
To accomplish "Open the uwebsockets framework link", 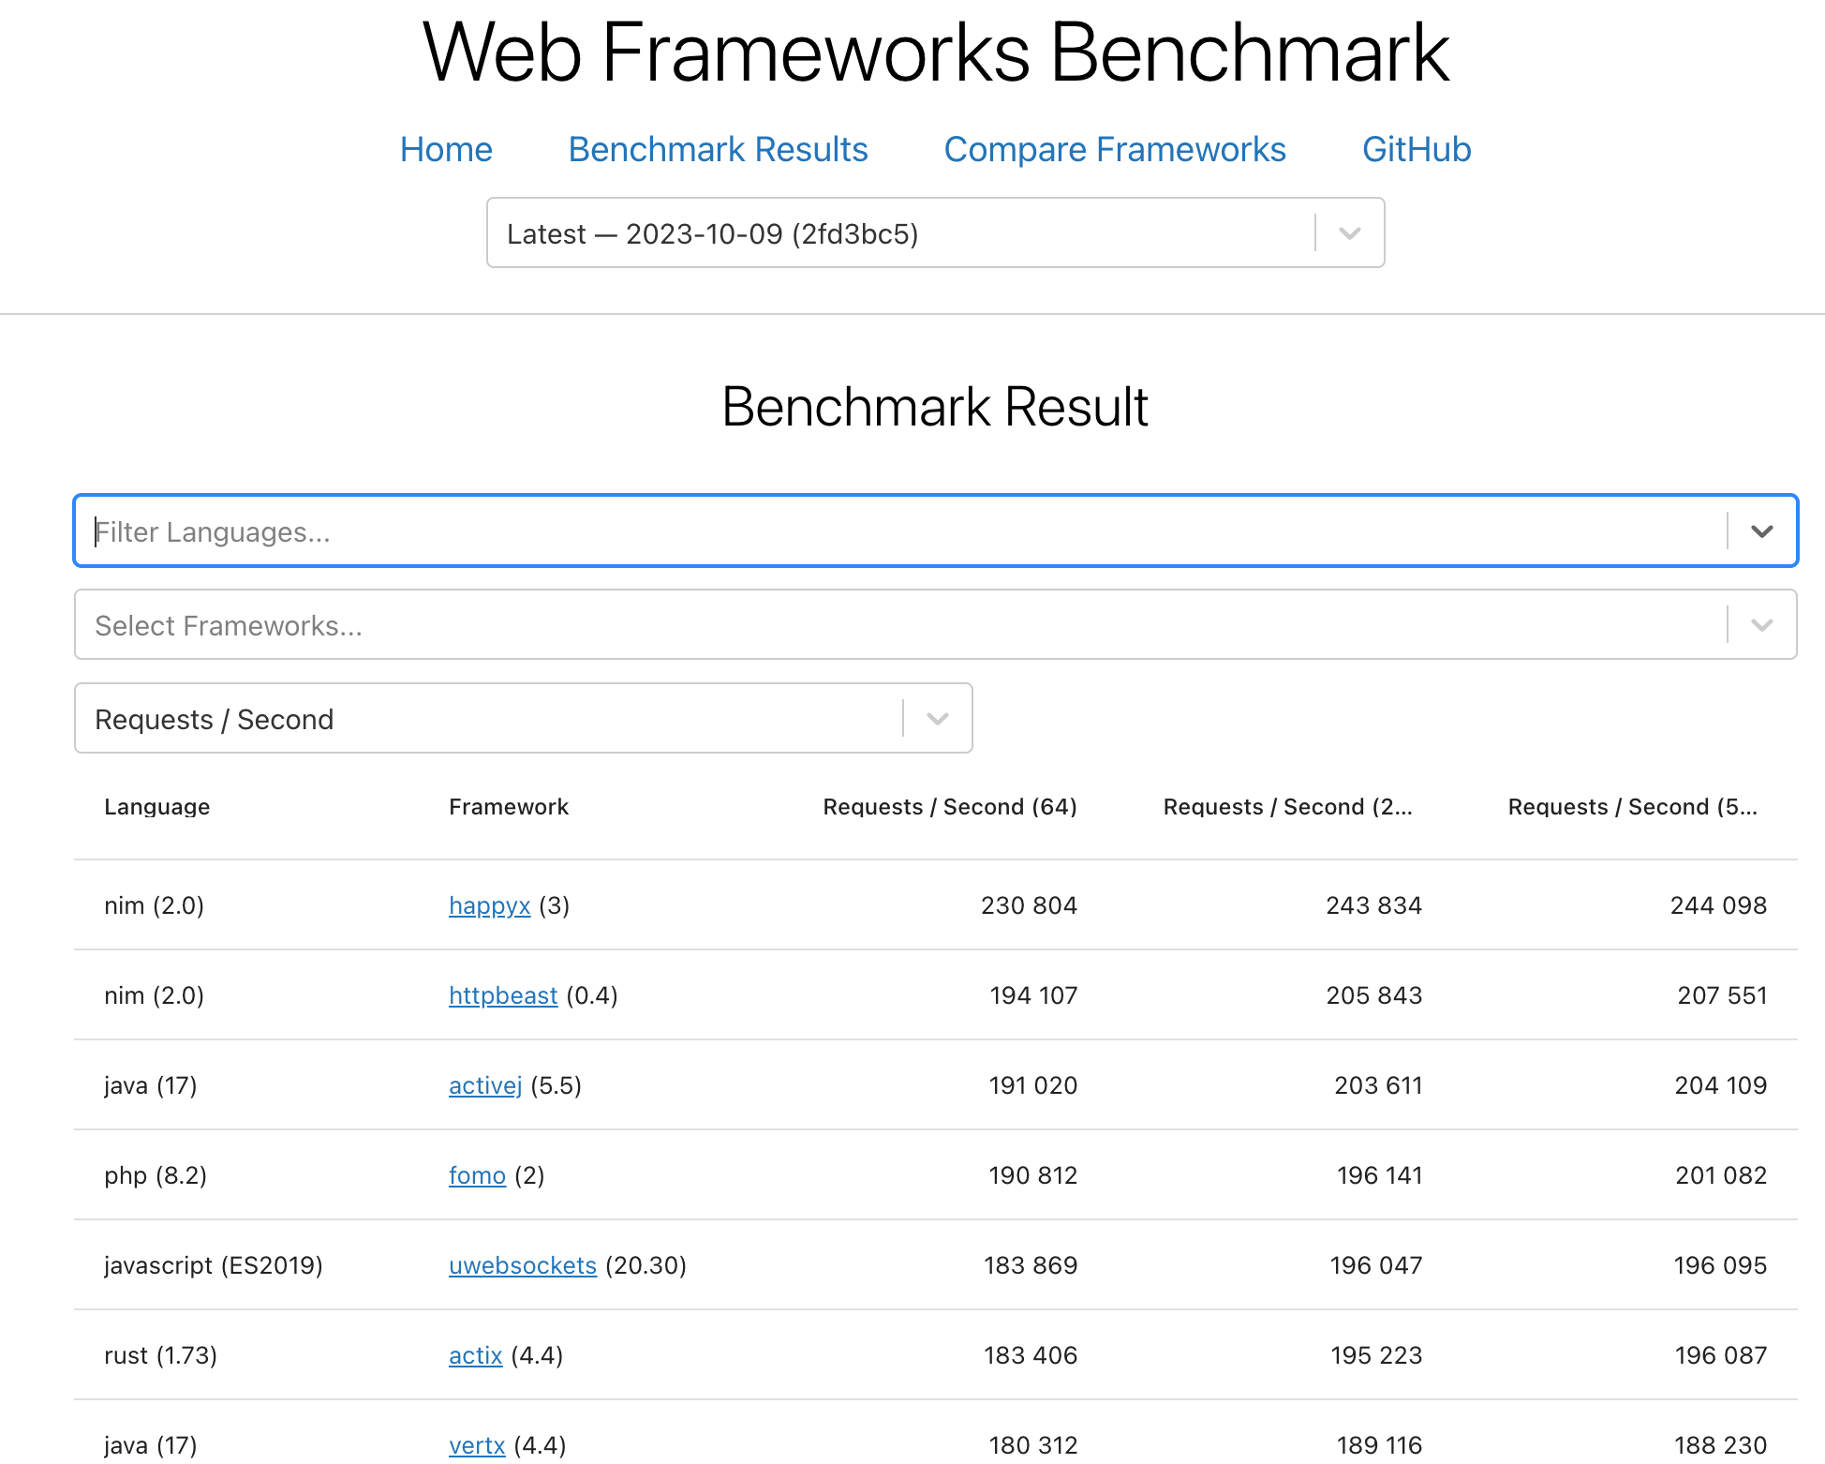I will [x=522, y=1265].
